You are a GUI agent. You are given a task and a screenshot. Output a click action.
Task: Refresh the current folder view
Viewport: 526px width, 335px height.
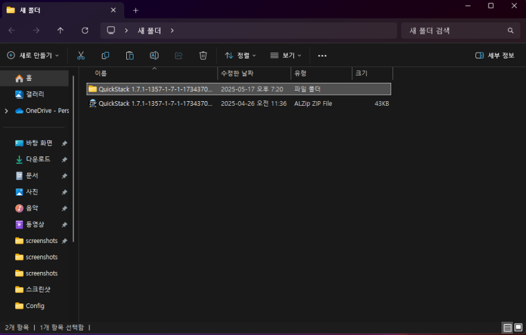[85, 30]
